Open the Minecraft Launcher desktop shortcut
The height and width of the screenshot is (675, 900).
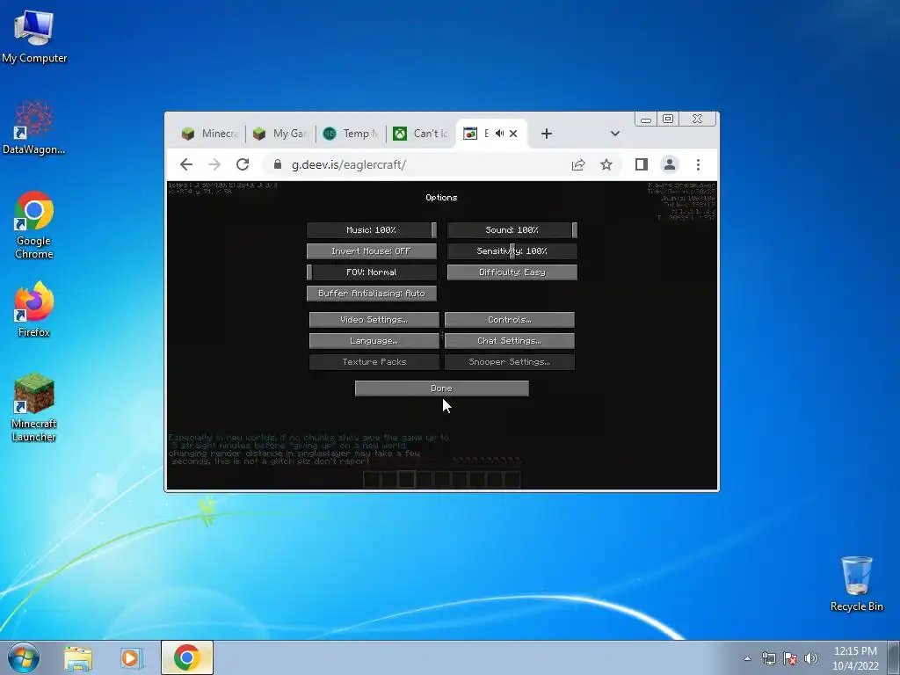(x=34, y=408)
